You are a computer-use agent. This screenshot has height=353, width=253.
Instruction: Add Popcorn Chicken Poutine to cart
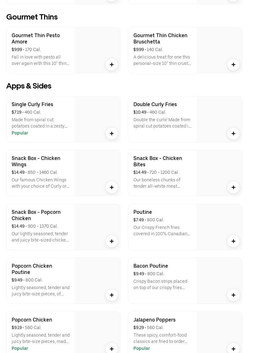coord(112,295)
